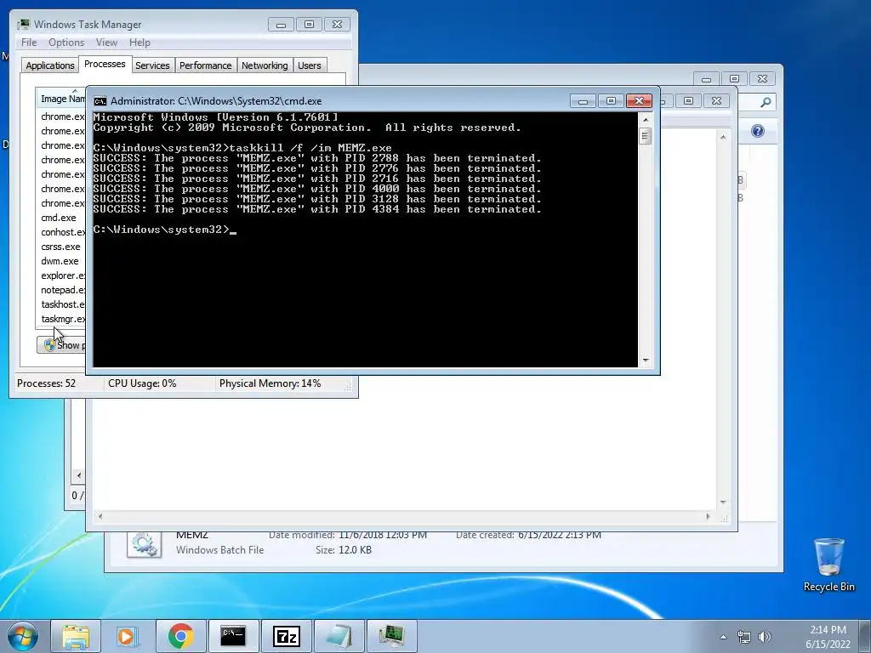The image size is (871, 653).
Task: Click Notepad vertical scrollbar down arrow
Action: (723, 502)
